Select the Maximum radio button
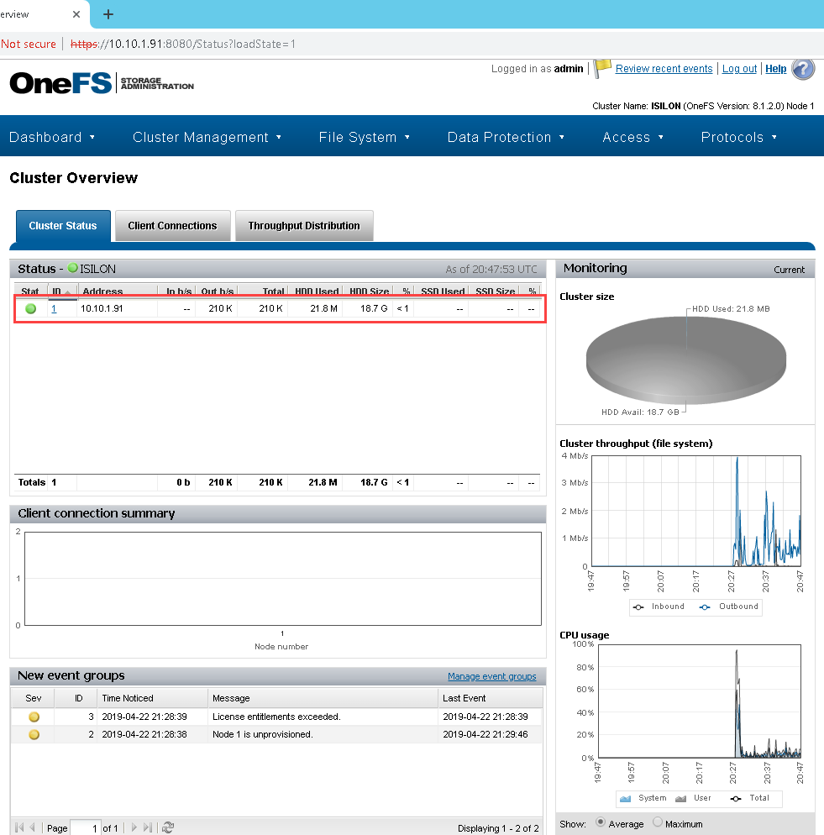824x835 pixels. coord(658,822)
